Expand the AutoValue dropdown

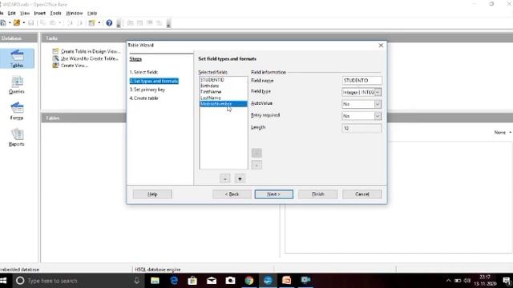[378, 104]
